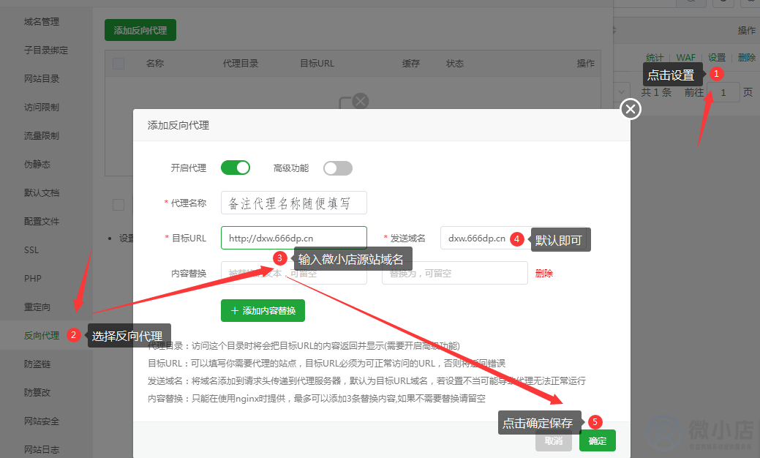This screenshot has width=760, height=458.
Task: Open 防篡改 in the sidebar
Action: pos(37,393)
